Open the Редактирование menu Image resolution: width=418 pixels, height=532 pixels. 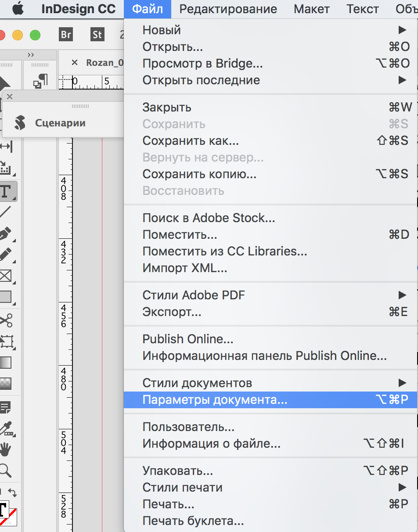[x=228, y=9]
